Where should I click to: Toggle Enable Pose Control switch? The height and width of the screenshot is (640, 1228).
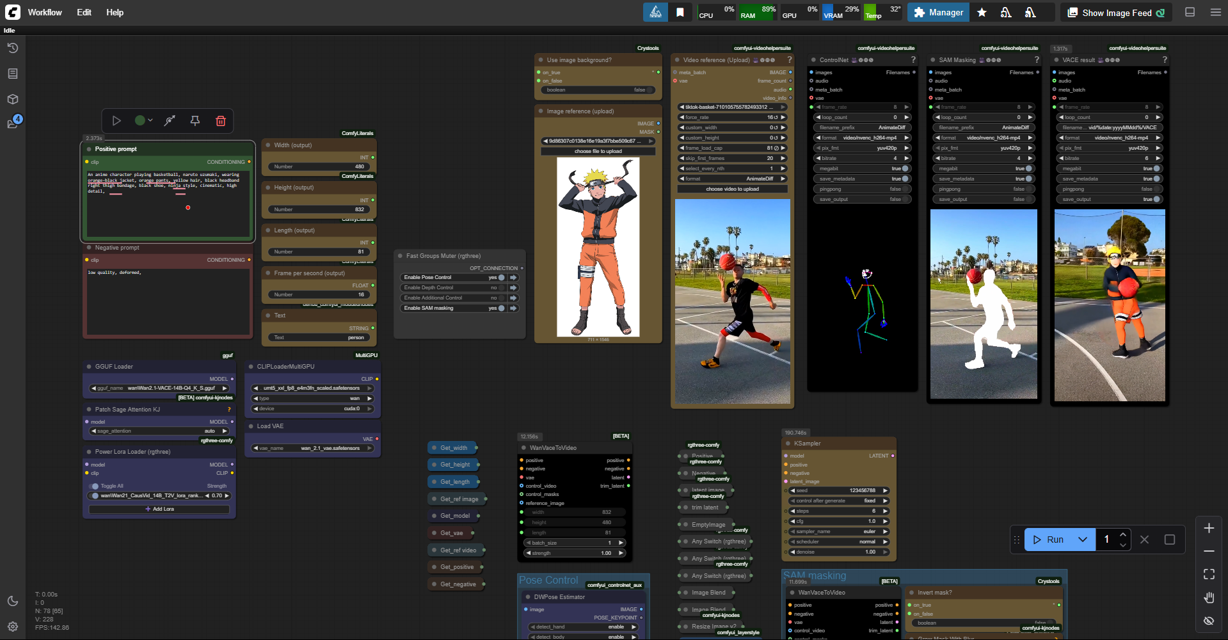(x=501, y=278)
